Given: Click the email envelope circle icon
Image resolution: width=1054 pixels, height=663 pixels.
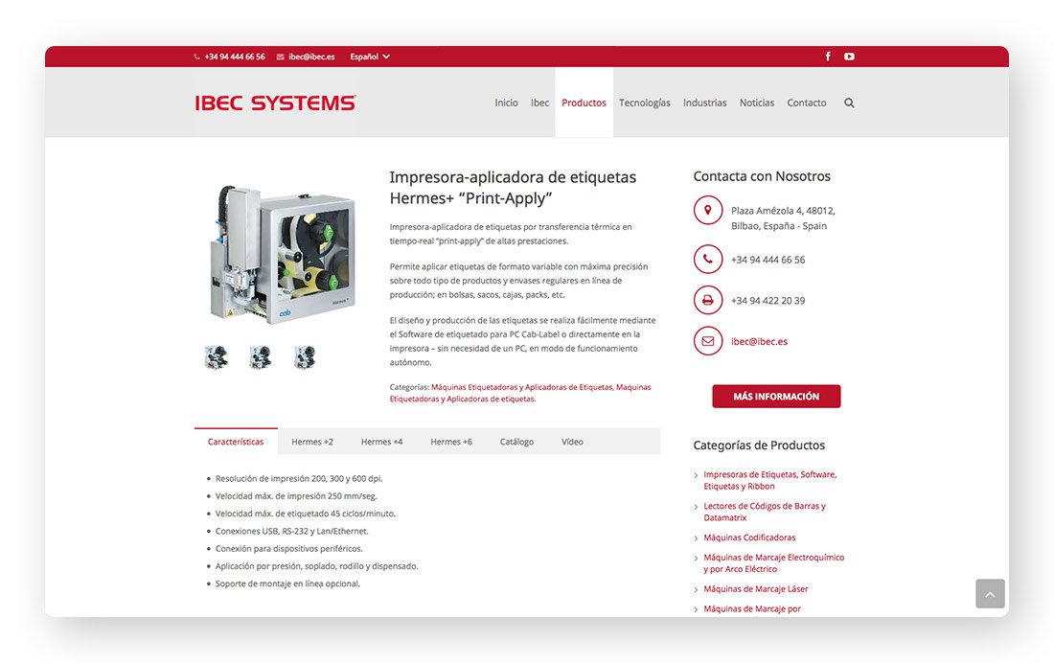Looking at the screenshot, I should 708,341.
